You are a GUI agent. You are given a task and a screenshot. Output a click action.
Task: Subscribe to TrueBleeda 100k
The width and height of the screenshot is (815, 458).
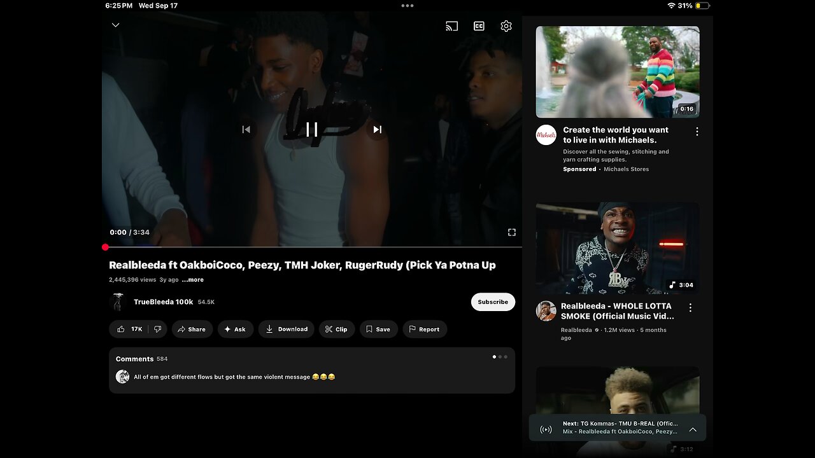[x=493, y=302]
